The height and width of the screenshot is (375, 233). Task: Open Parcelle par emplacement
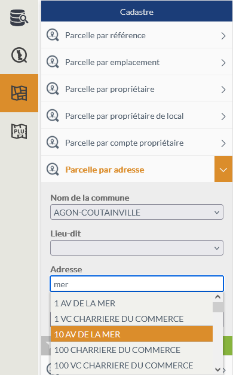click(137, 62)
